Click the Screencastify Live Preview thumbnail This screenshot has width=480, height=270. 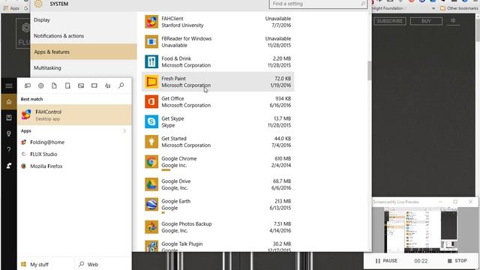click(x=421, y=230)
